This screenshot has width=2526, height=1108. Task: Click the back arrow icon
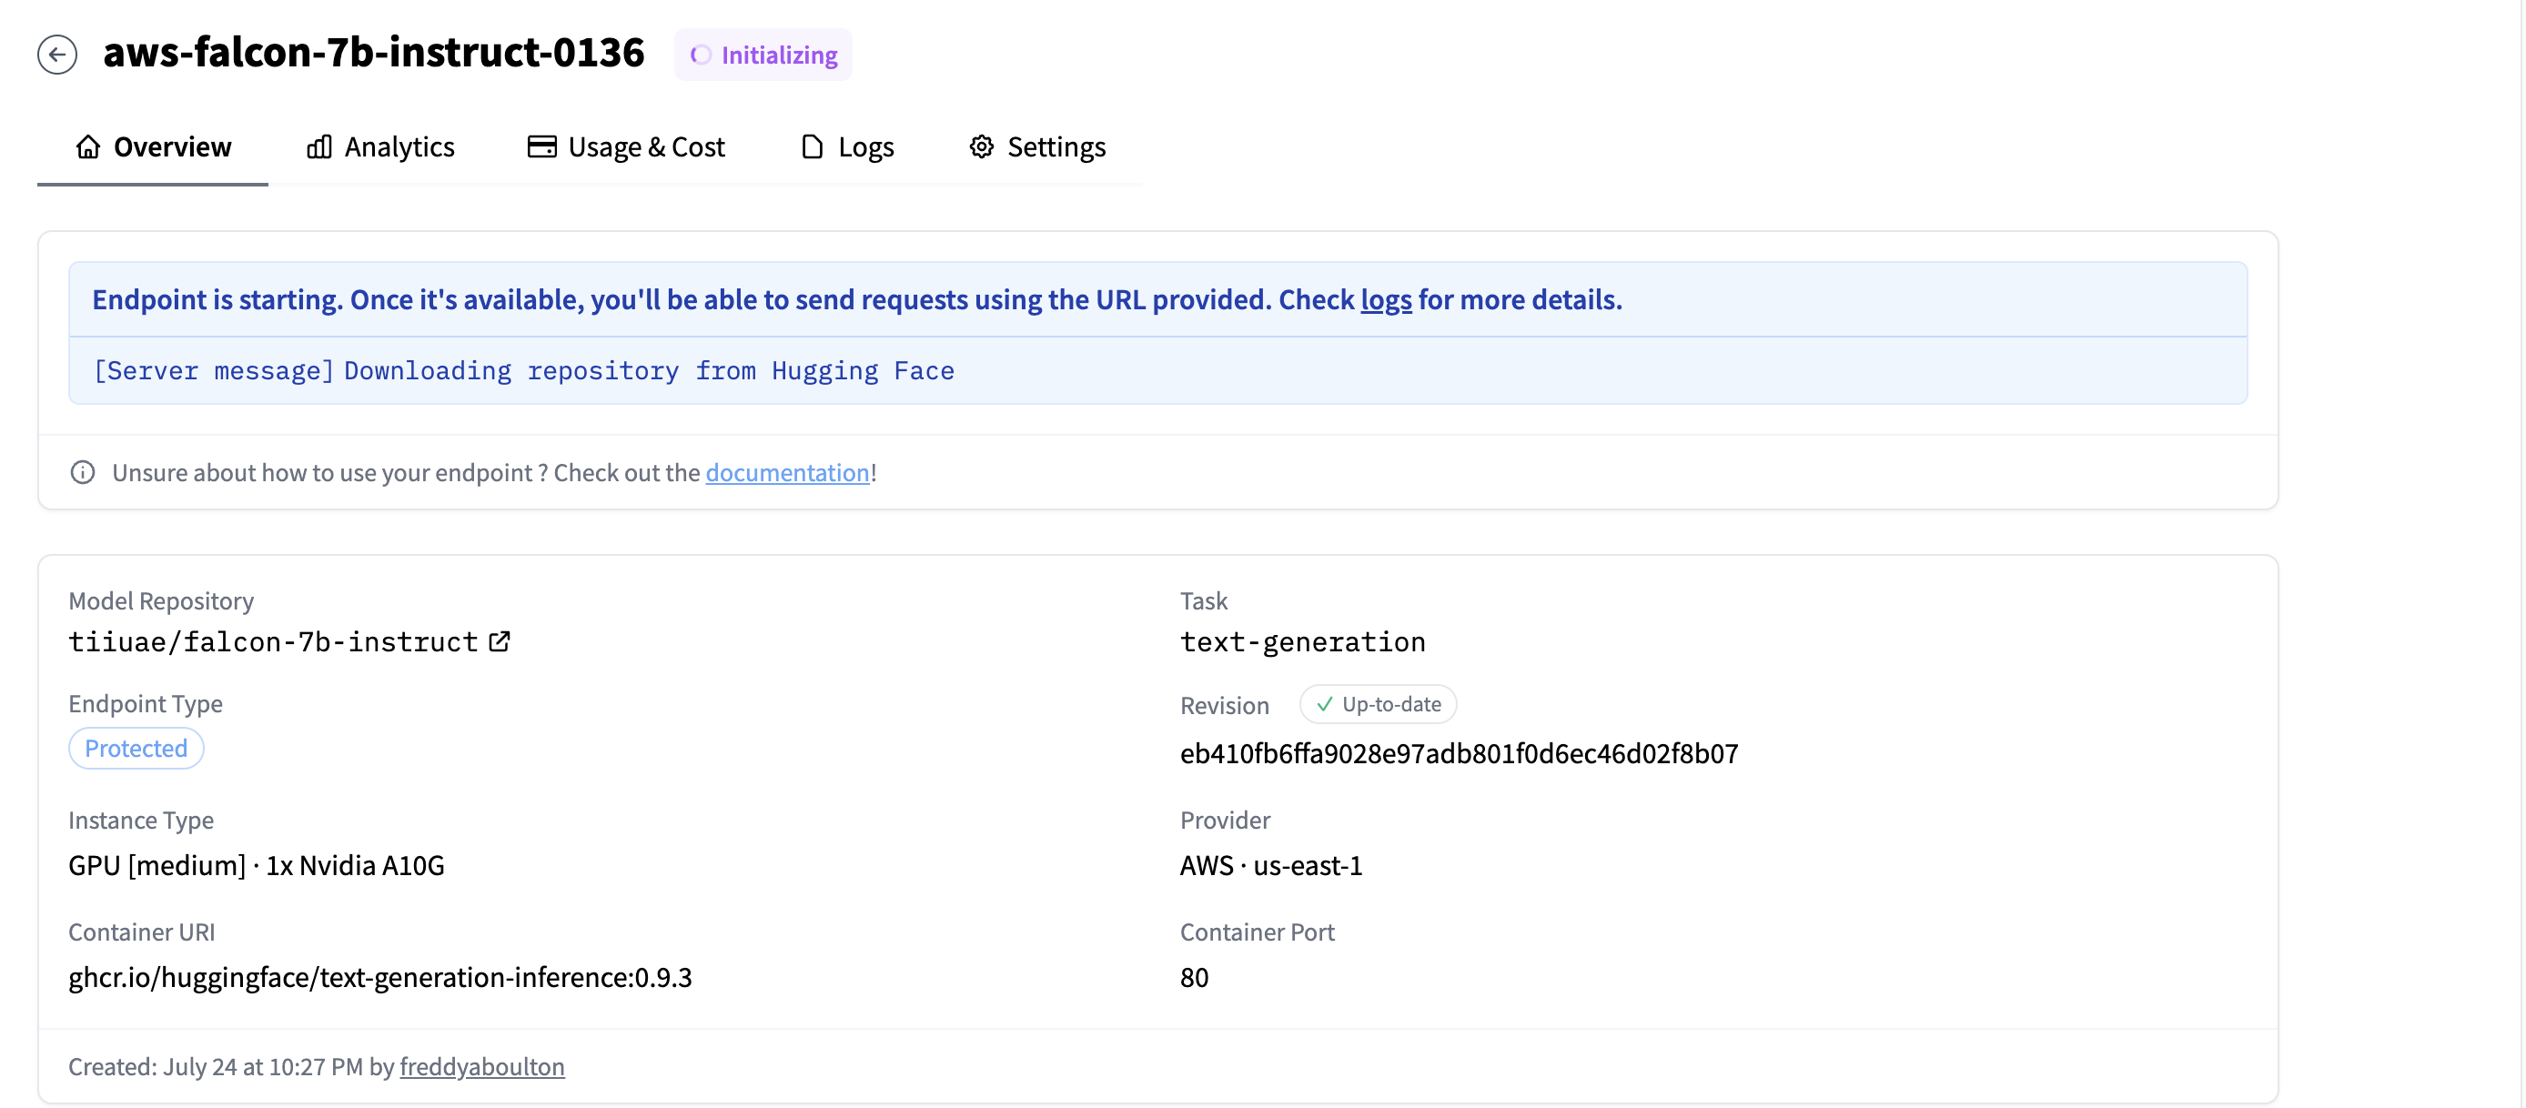(57, 55)
